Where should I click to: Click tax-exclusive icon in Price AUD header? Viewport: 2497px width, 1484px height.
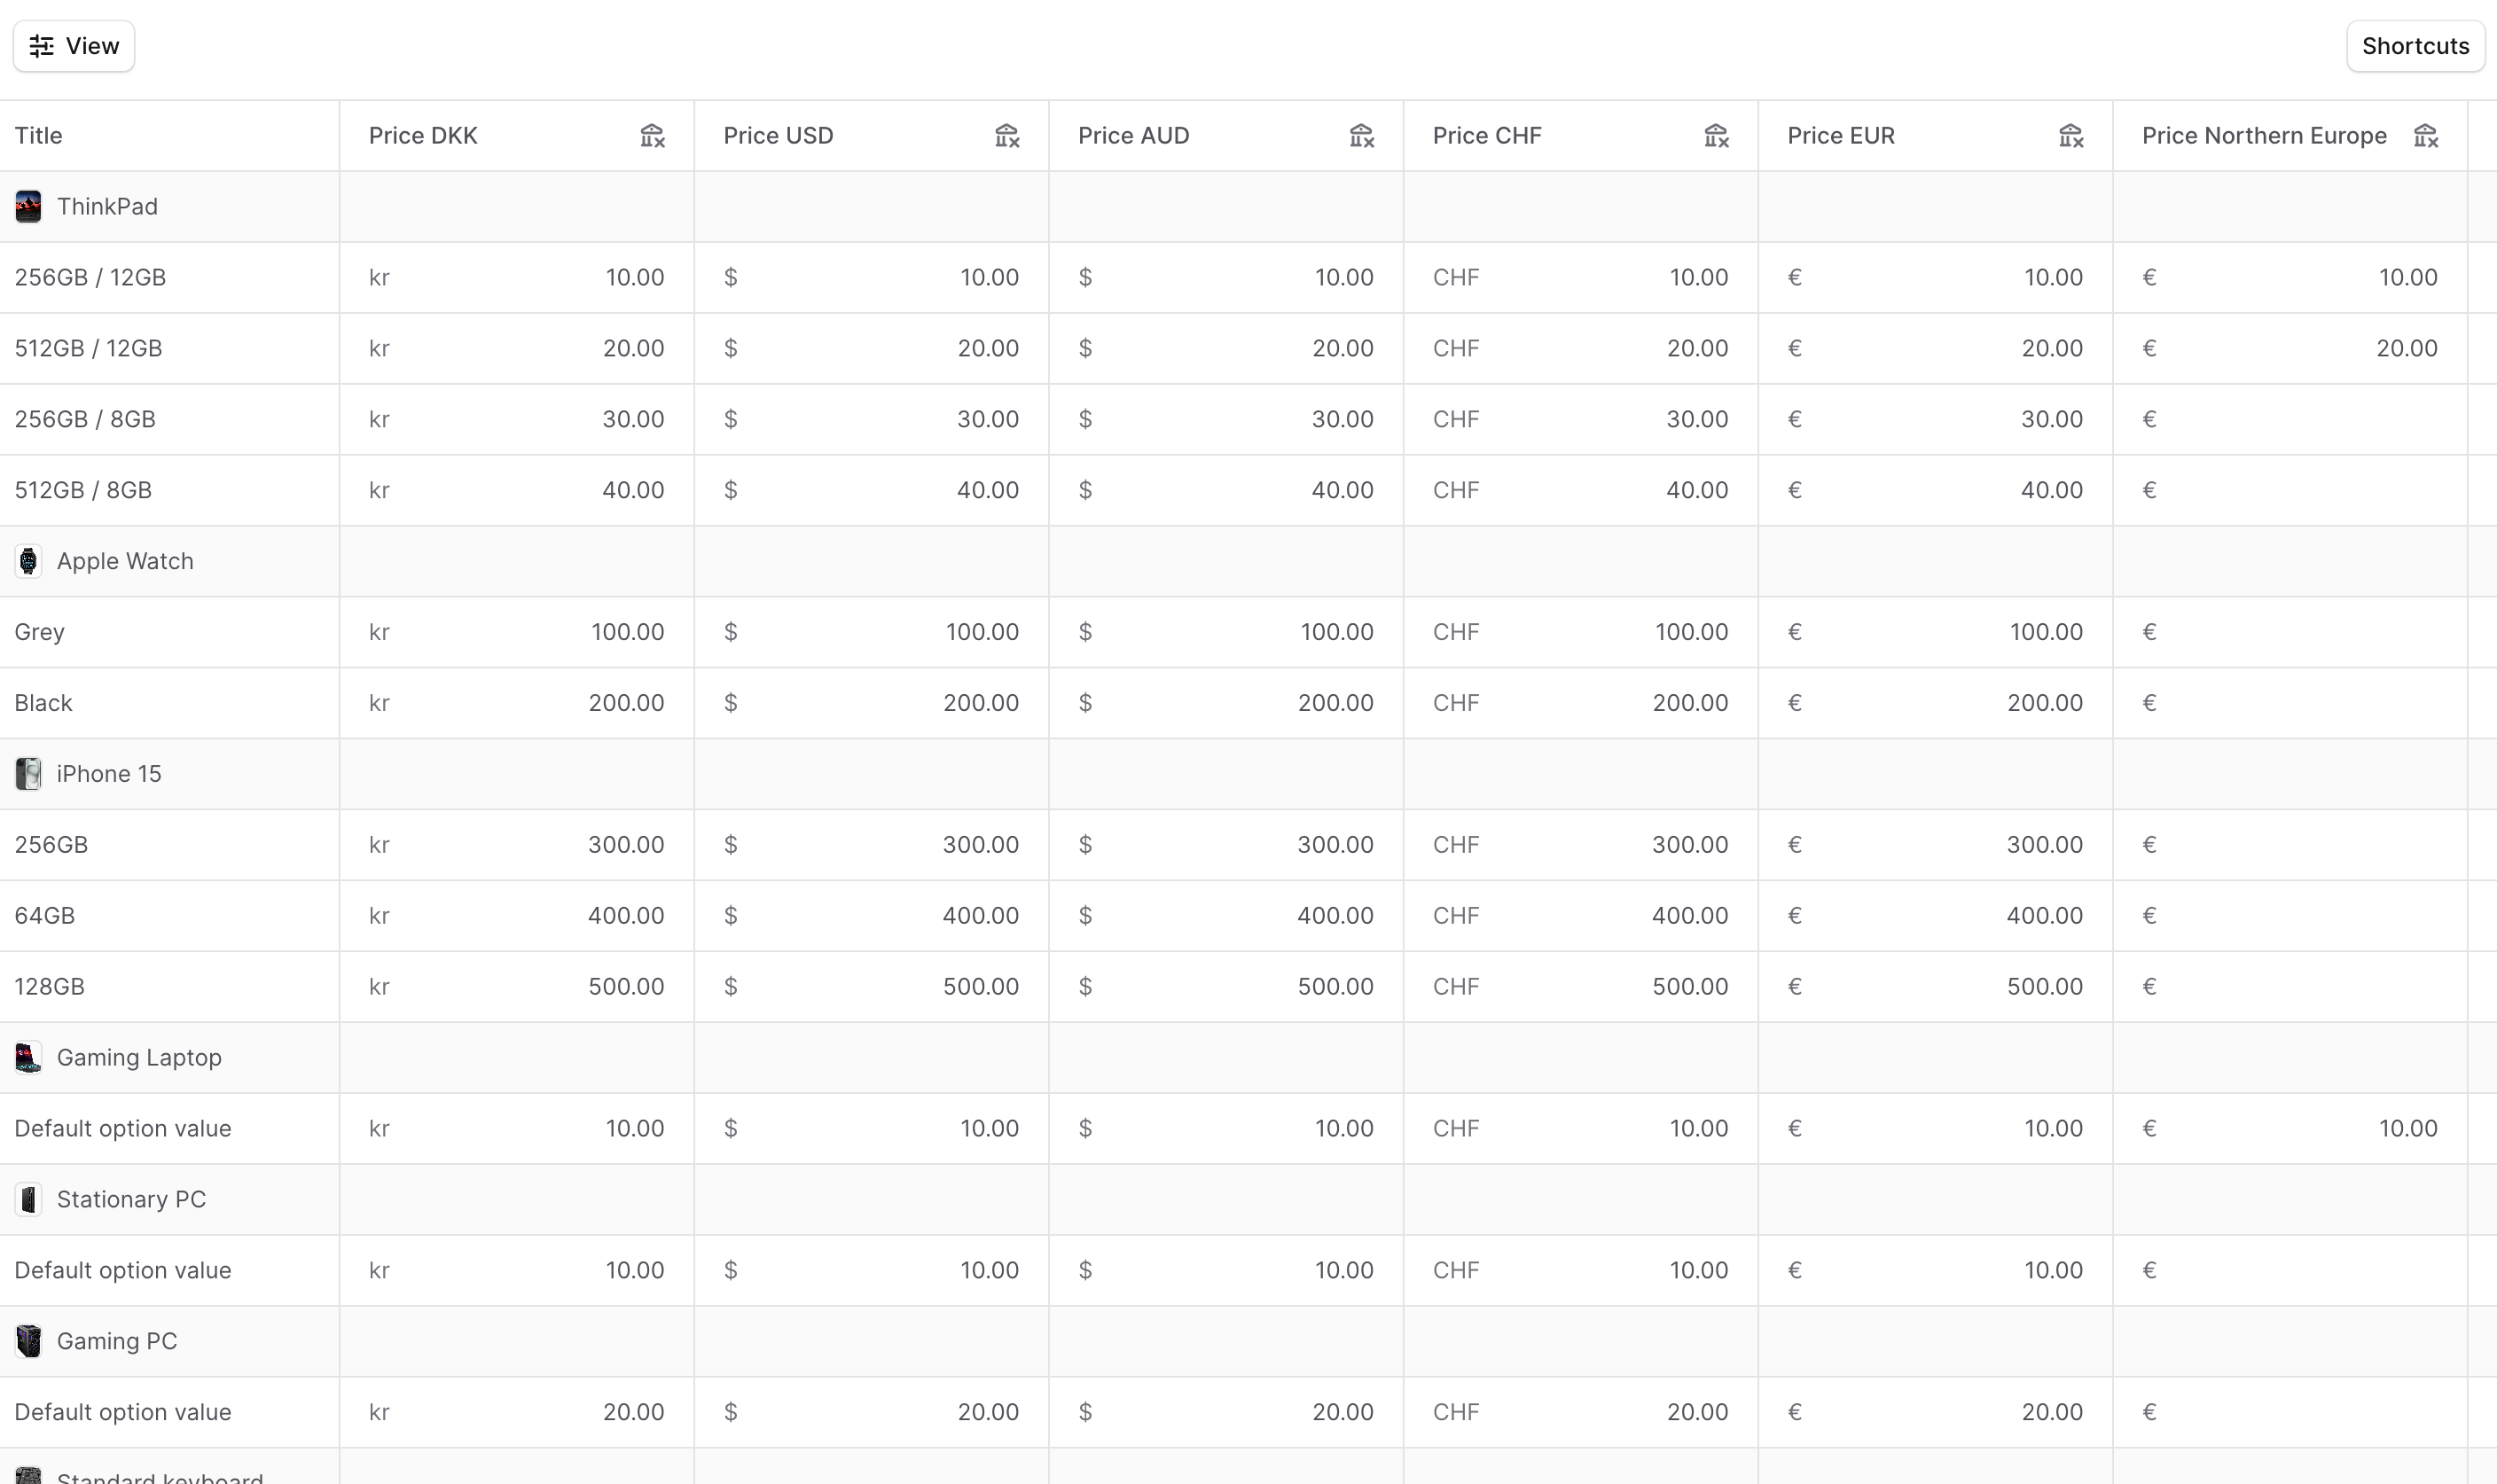point(1362,136)
